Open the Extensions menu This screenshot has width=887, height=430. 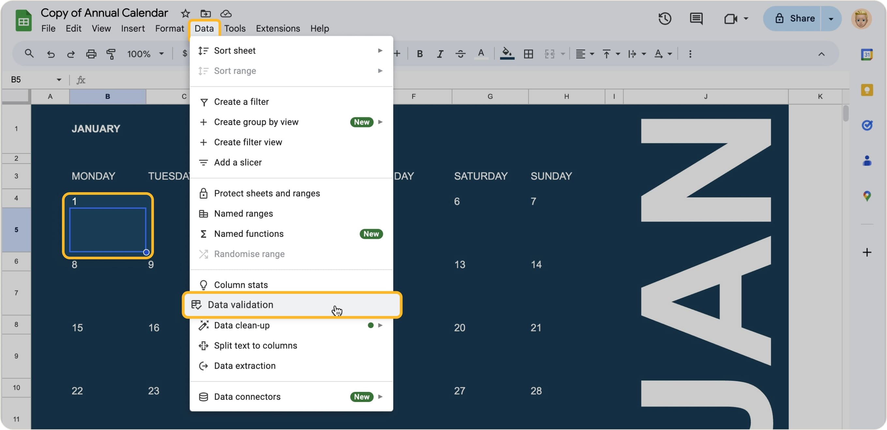coord(278,28)
